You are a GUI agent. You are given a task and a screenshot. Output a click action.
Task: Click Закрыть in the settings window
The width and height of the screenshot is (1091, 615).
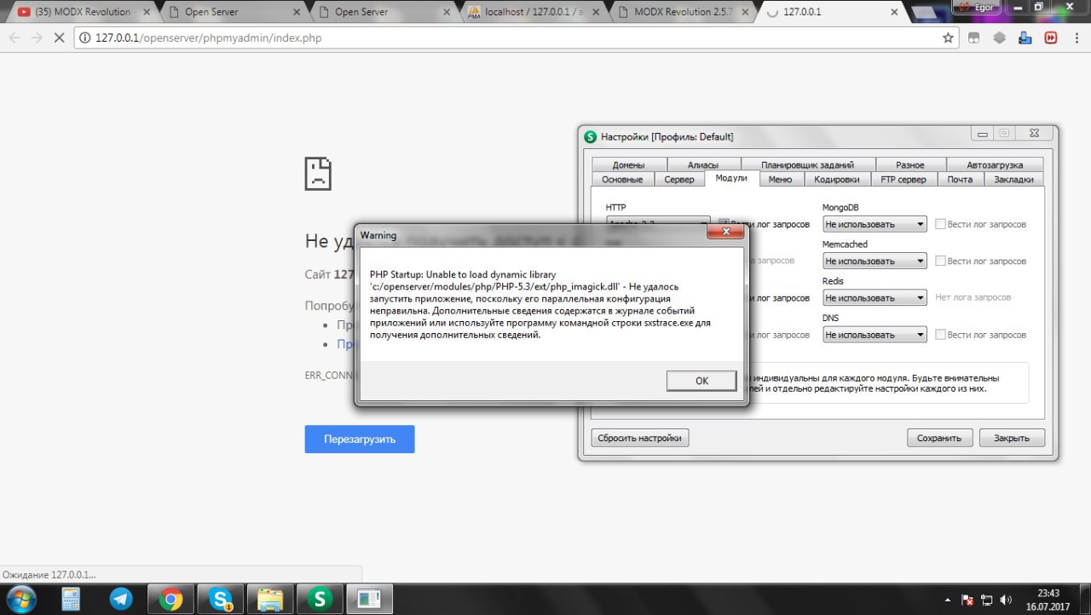(1012, 438)
